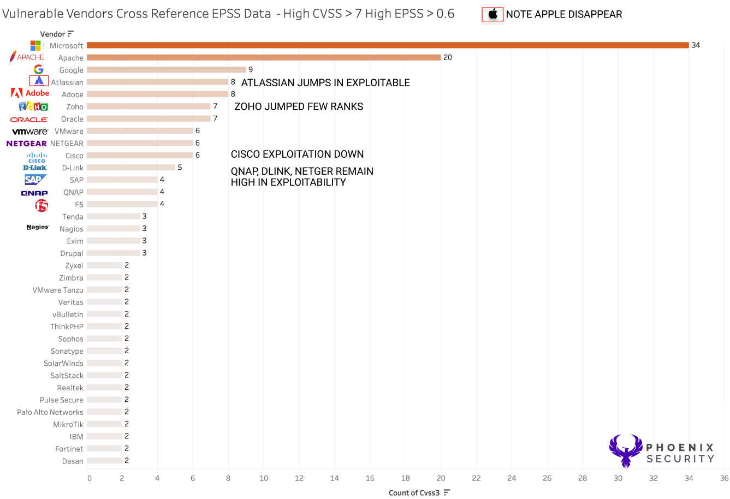
Task: Select the QNAP bar
Action: [122, 192]
